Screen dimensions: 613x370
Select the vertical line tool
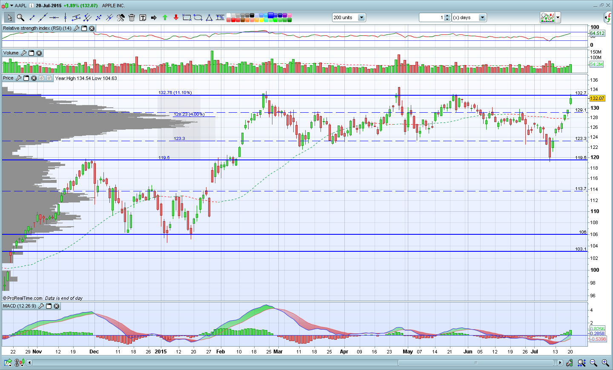(x=65, y=17)
